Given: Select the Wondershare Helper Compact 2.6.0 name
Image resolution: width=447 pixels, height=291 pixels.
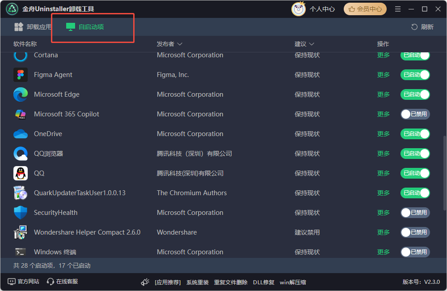Looking at the screenshot, I should point(87,232).
